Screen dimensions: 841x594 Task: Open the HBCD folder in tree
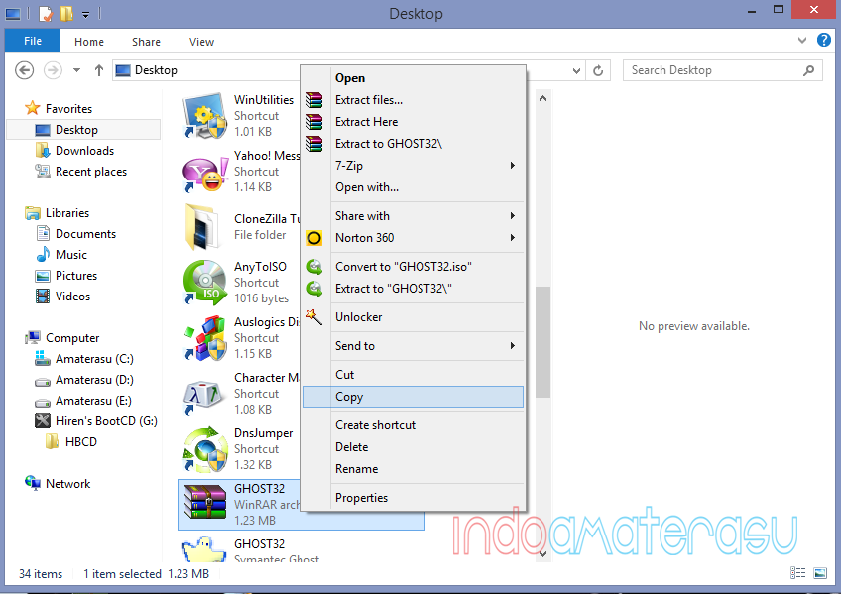[x=80, y=442]
